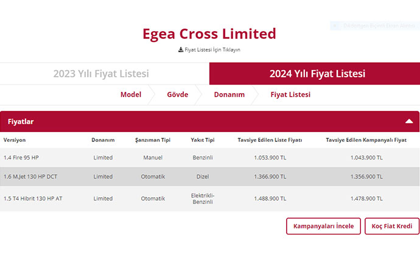Select the Donanım step
This screenshot has height=274, width=420.
[x=229, y=94]
